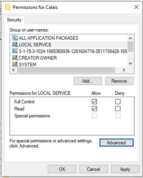Image resolution: width=143 pixels, height=178 pixels.
Task: Close the Permissions for Calais dialog
Action: pos(136,7)
